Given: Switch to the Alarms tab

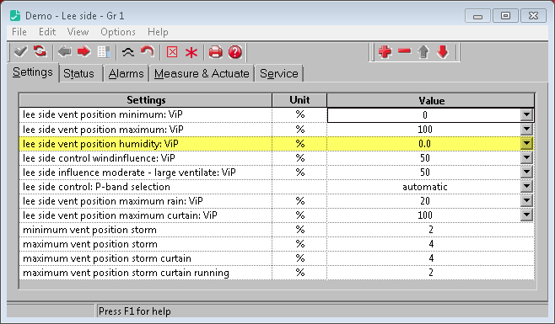Looking at the screenshot, I should coord(126,73).
